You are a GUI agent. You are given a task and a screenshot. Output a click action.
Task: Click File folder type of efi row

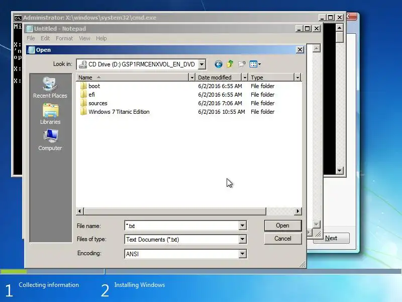pyautogui.click(x=262, y=95)
